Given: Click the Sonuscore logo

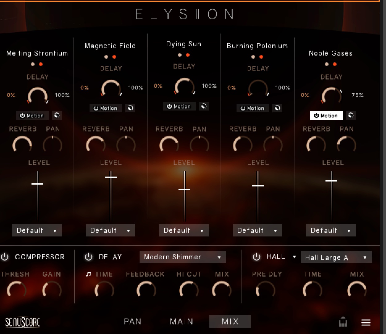Looking at the screenshot, I should coord(23,322).
